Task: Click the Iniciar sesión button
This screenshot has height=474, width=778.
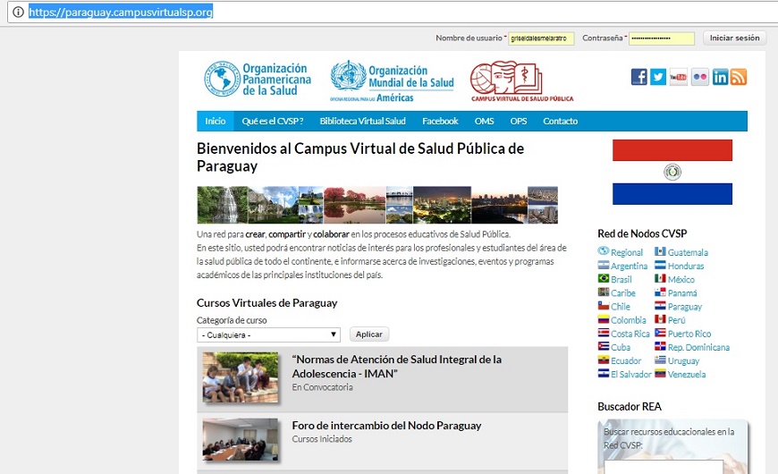Action: (734, 38)
